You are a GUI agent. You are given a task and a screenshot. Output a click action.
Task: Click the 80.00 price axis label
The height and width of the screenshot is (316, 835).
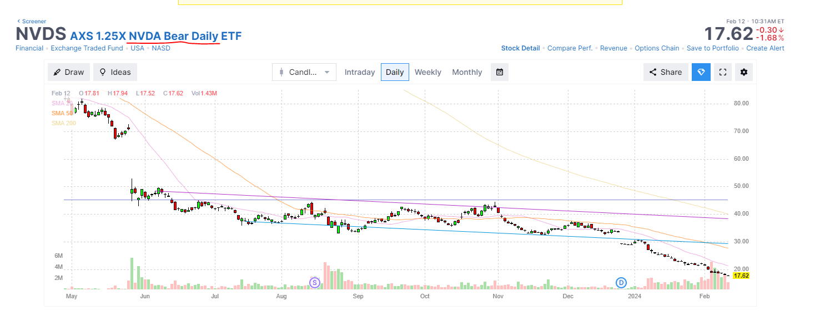[741, 103]
